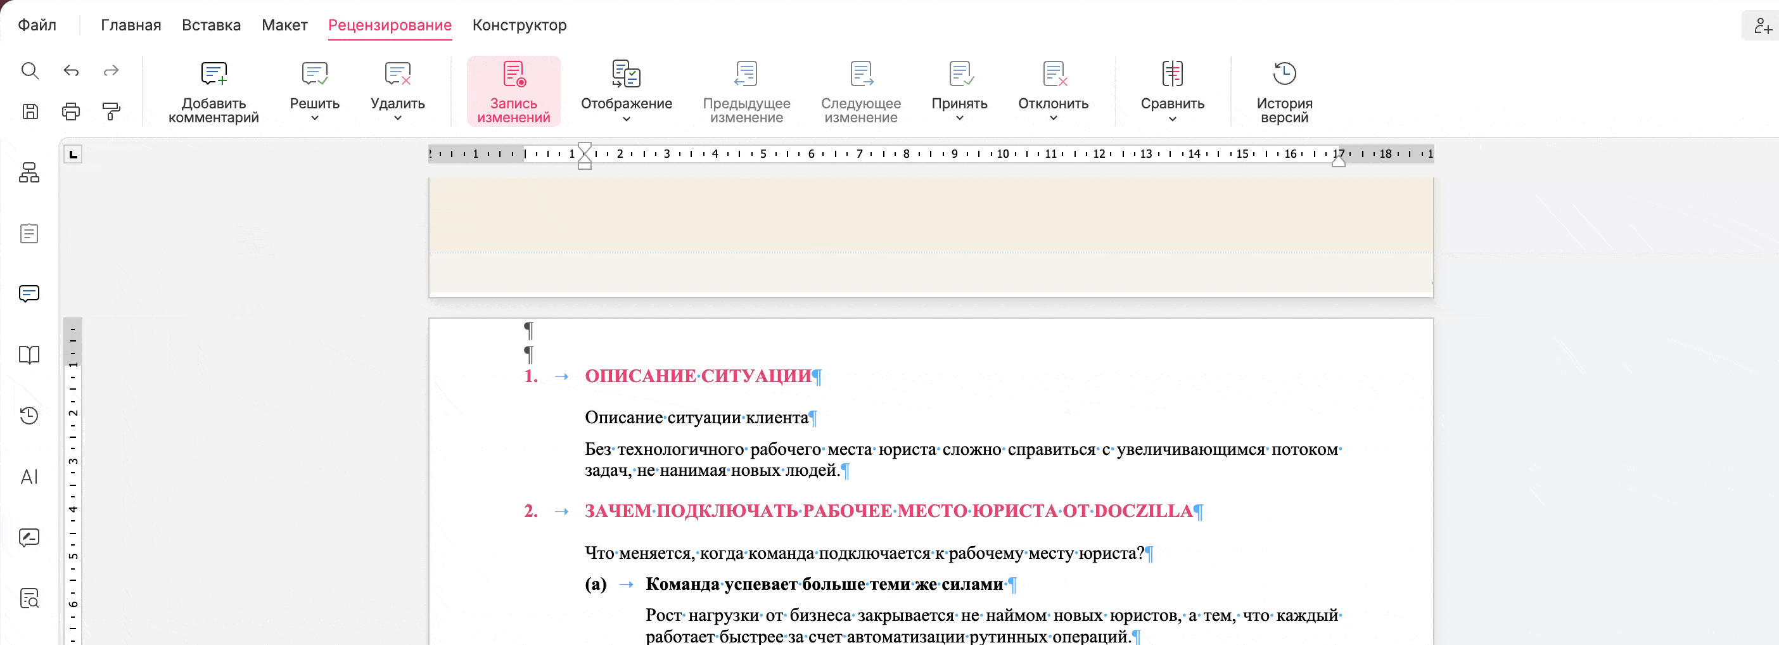Go to previous change

tap(746, 92)
